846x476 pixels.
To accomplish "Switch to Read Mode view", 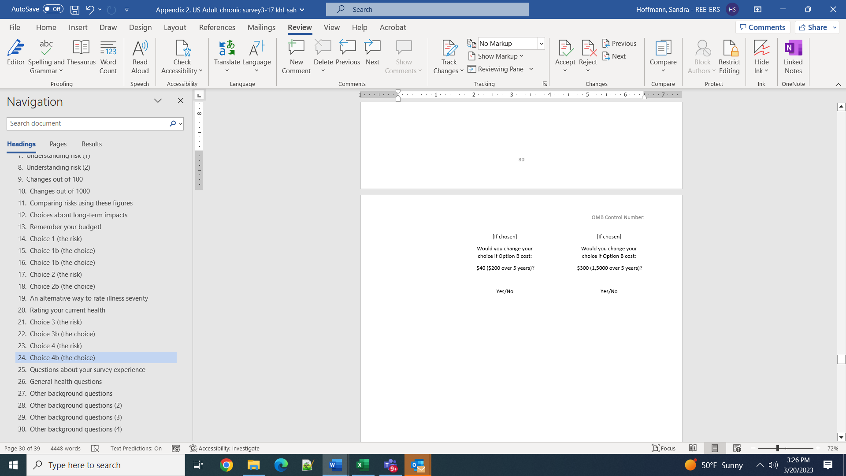I will tap(693, 448).
